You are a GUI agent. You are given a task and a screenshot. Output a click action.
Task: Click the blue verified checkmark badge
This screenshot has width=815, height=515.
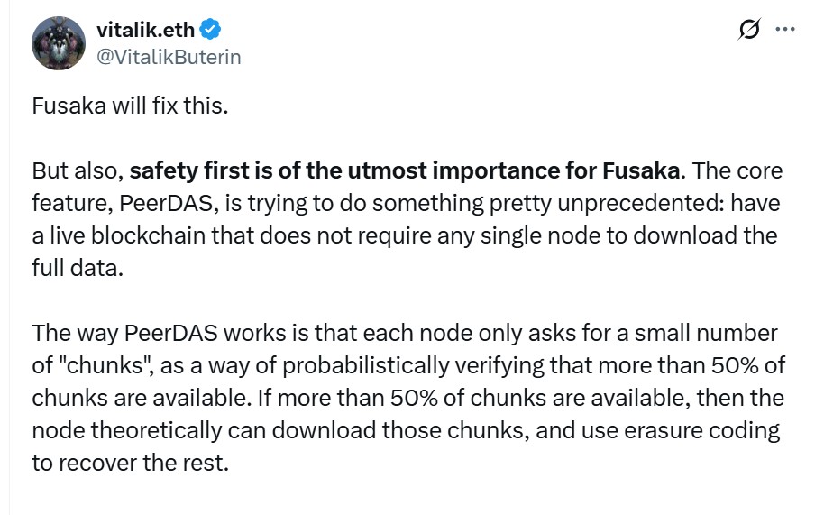(210, 29)
